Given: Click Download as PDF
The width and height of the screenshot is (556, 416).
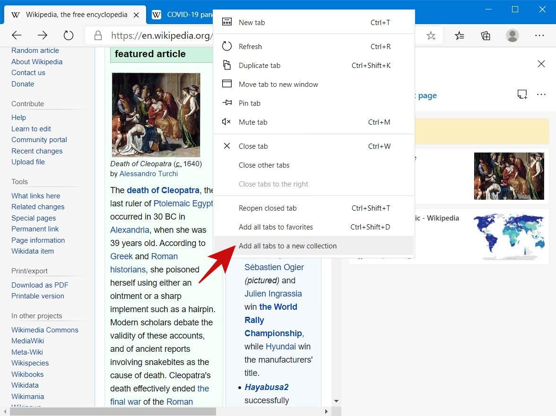Looking at the screenshot, I should pyautogui.click(x=40, y=285).
